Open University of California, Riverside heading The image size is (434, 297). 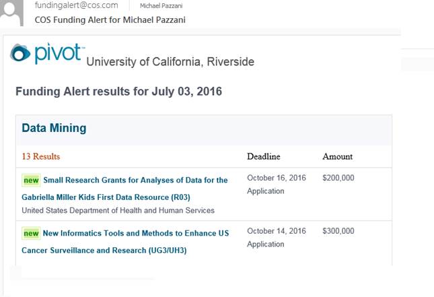[x=170, y=62]
